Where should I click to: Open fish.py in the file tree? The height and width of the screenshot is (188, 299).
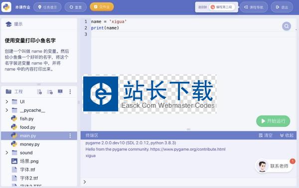coord(27,119)
